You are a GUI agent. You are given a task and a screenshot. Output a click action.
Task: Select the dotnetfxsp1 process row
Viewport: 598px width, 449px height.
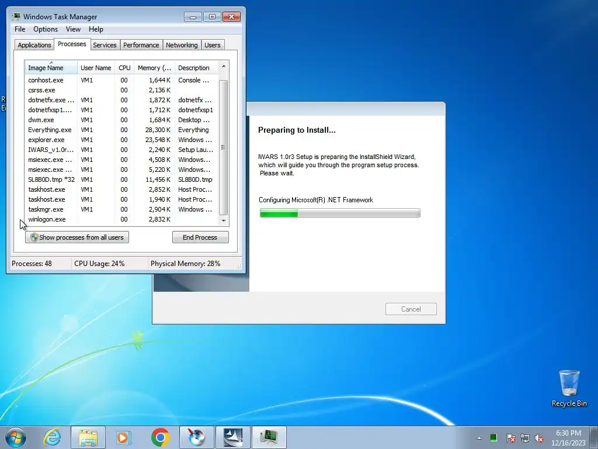pos(121,110)
